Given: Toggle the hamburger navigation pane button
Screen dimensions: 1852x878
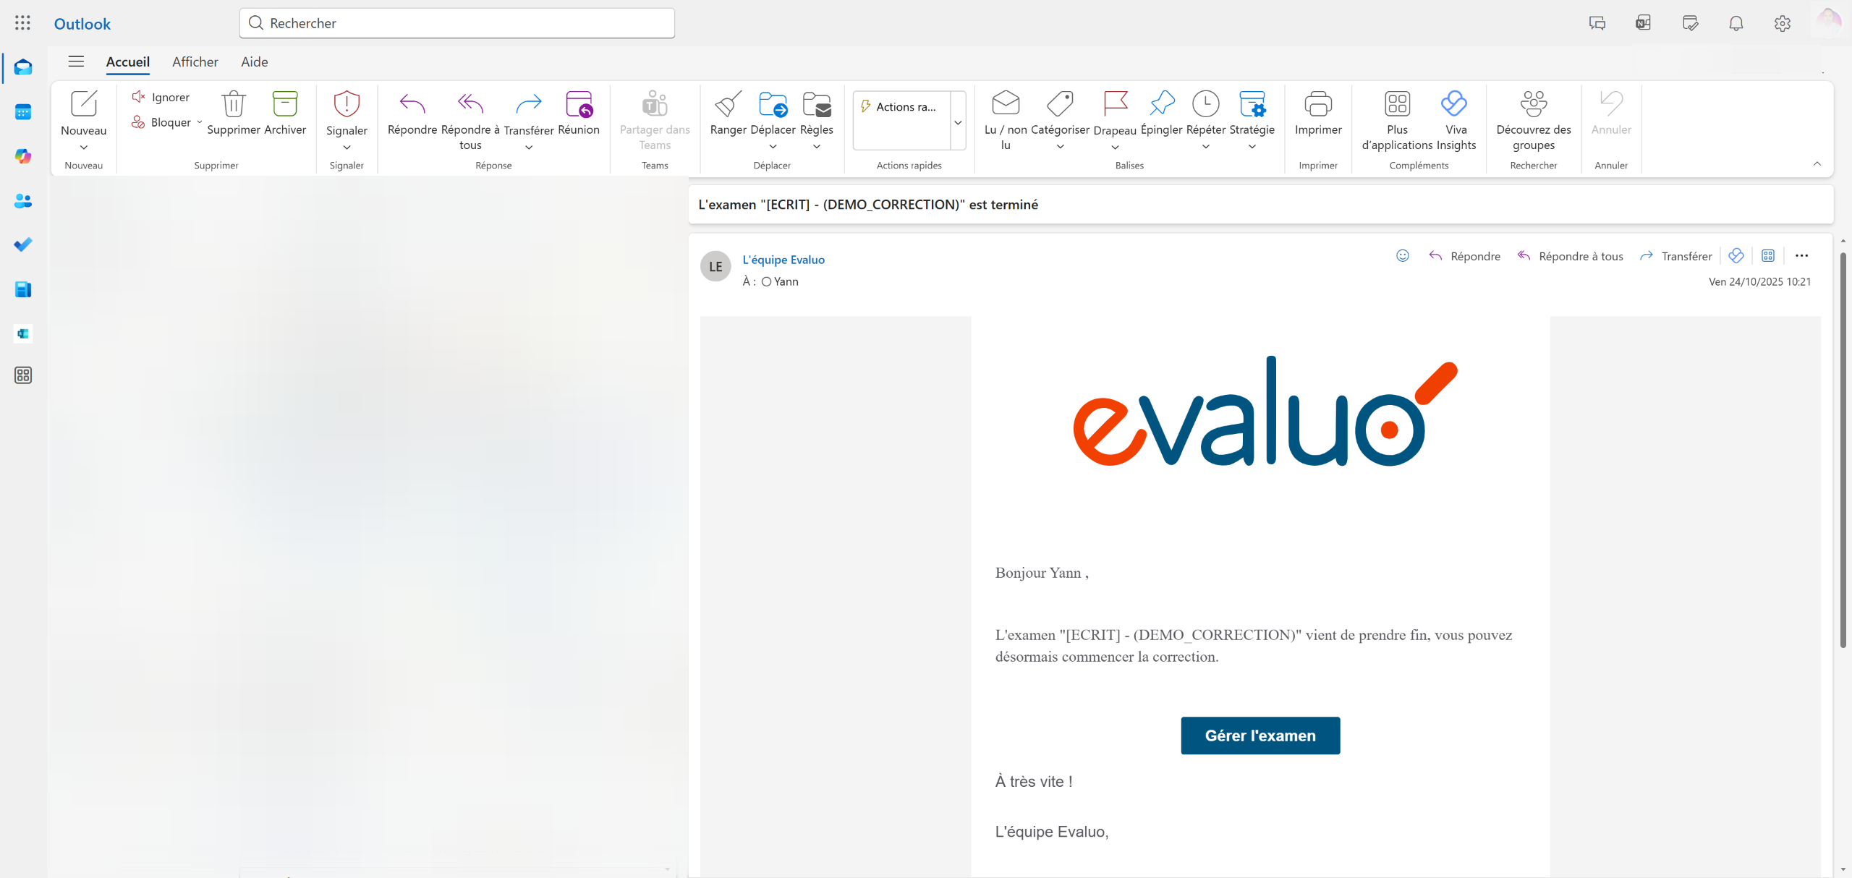Looking at the screenshot, I should [x=76, y=61].
